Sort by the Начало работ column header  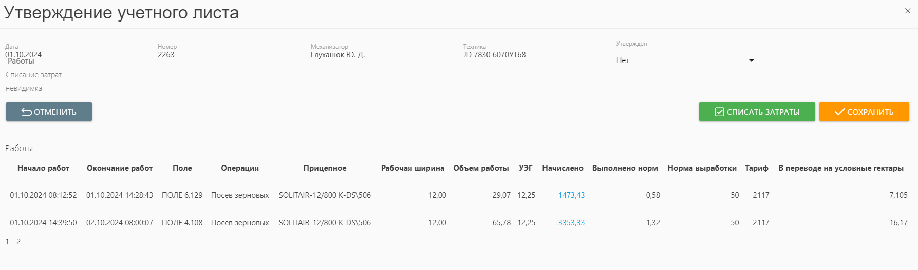[43, 168]
